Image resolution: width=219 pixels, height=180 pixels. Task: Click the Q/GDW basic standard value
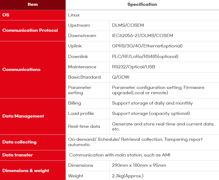pos(121,77)
